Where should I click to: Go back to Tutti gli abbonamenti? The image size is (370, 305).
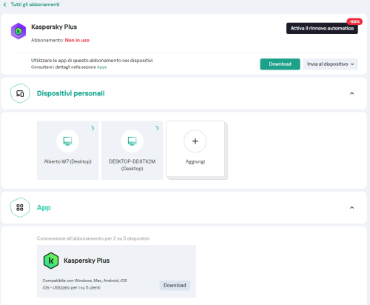(x=35, y=4)
